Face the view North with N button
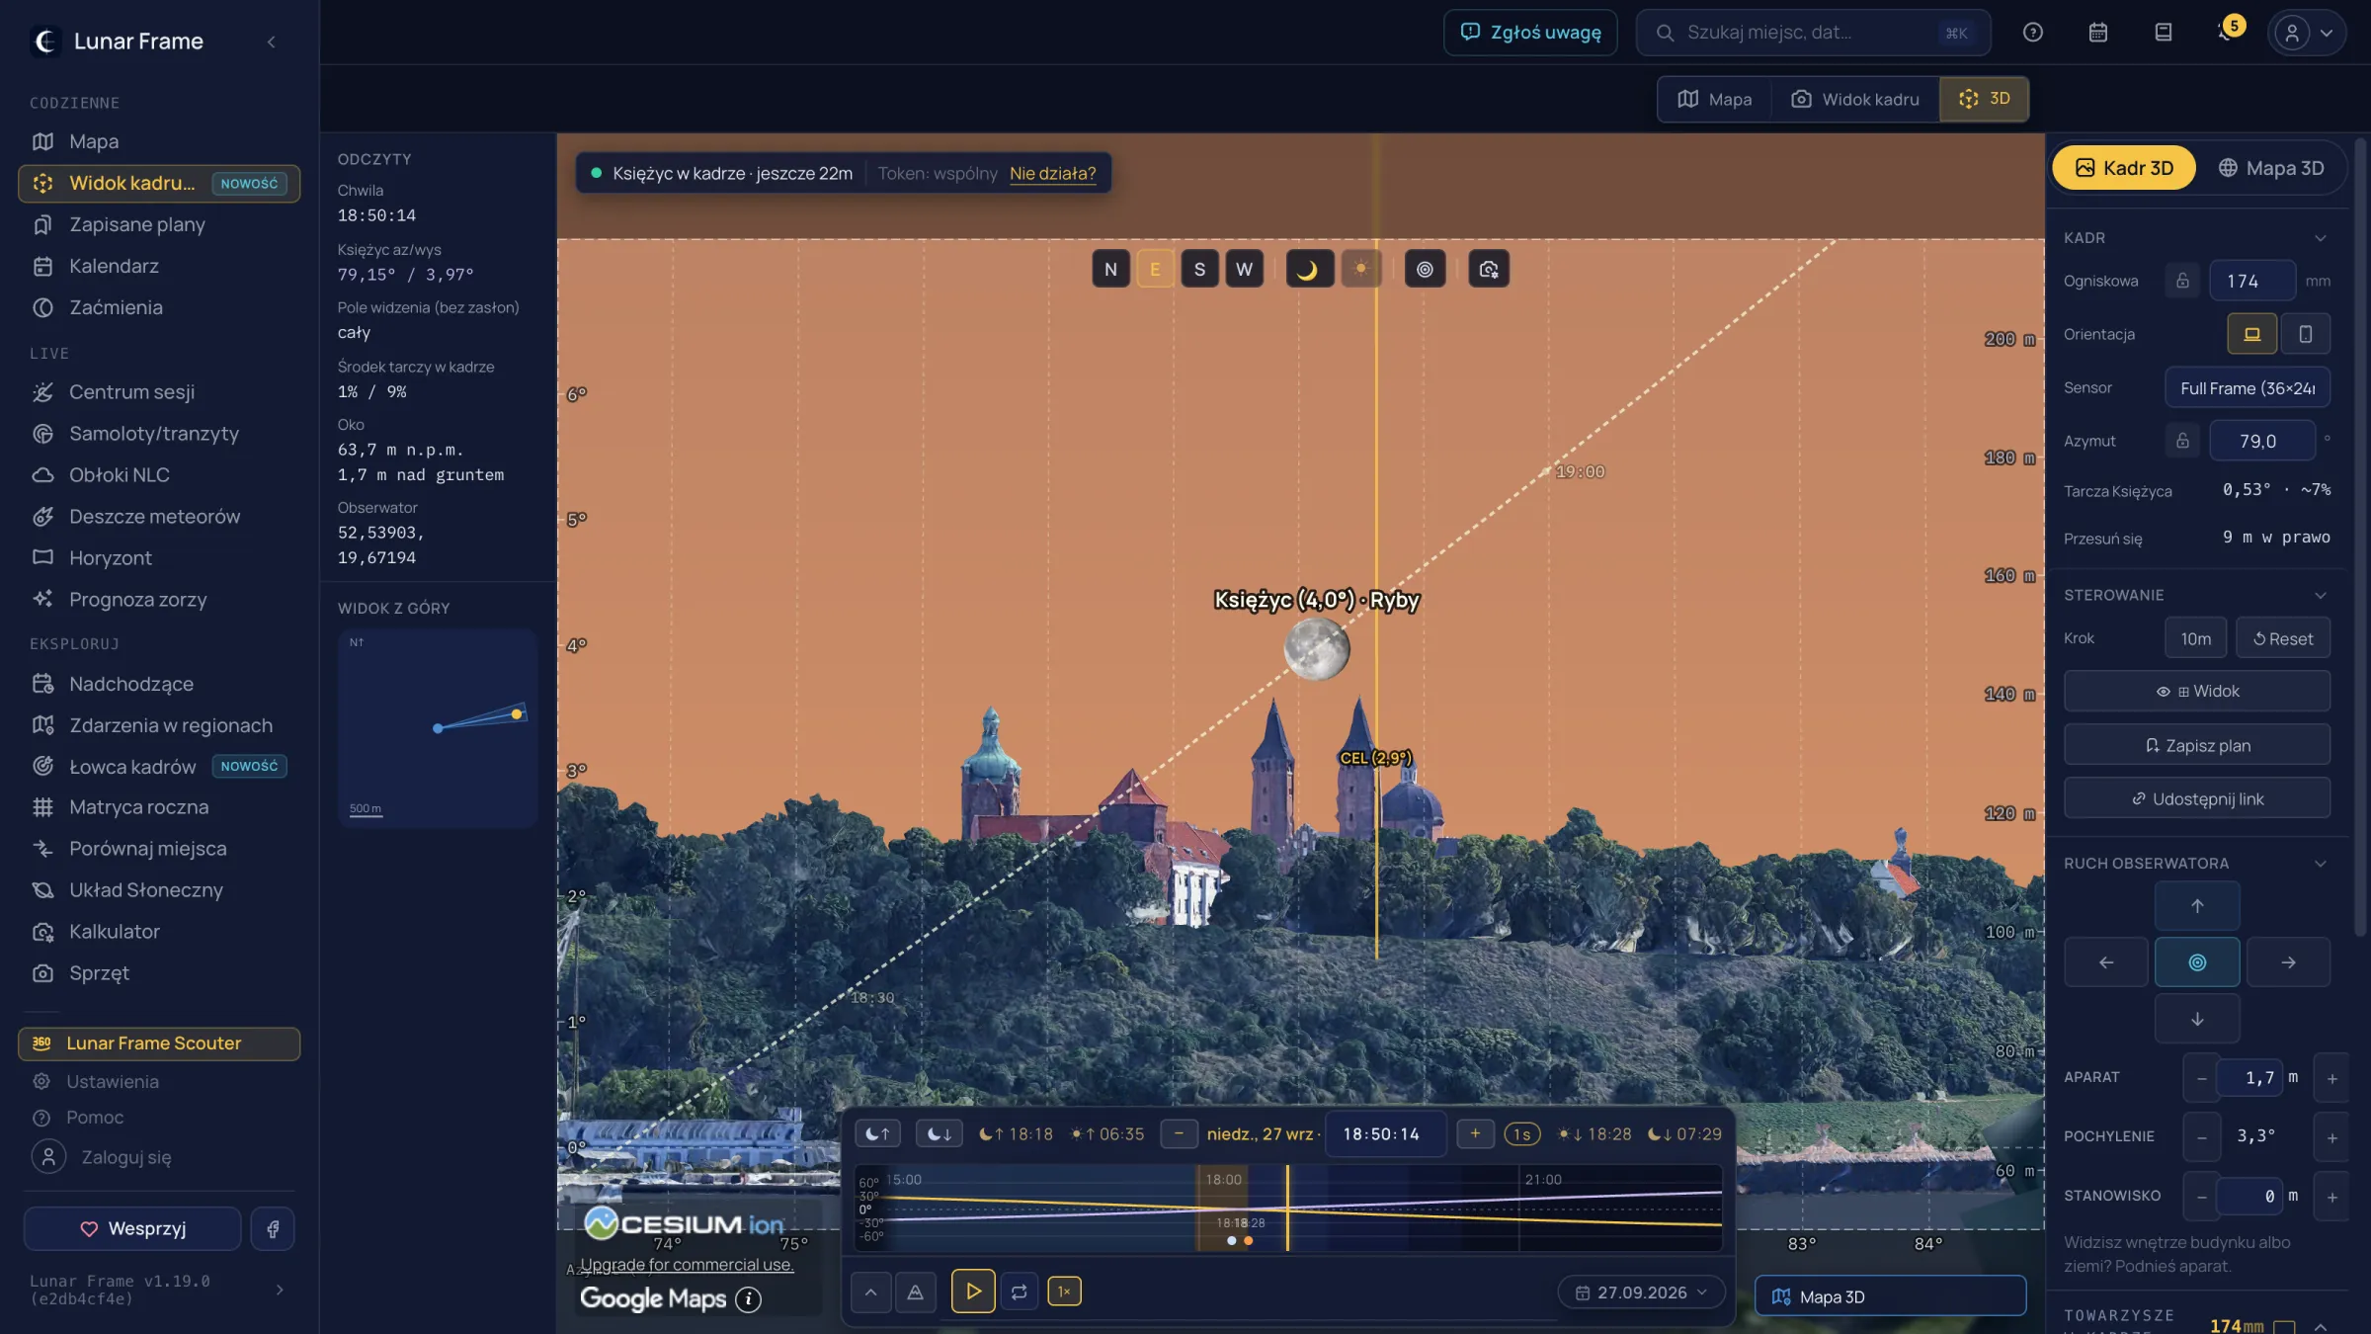The width and height of the screenshot is (2371, 1334). [1110, 269]
